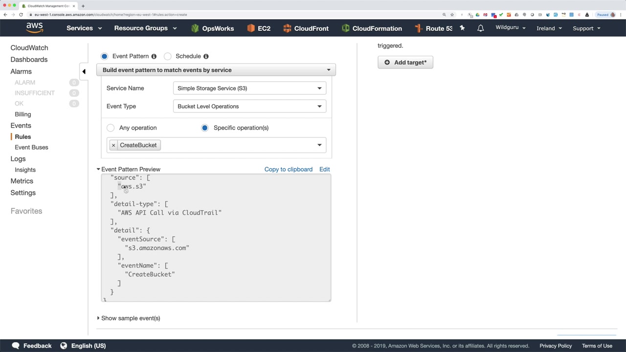
Task: Click the pin shortcuts icon
Action: [462, 28]
